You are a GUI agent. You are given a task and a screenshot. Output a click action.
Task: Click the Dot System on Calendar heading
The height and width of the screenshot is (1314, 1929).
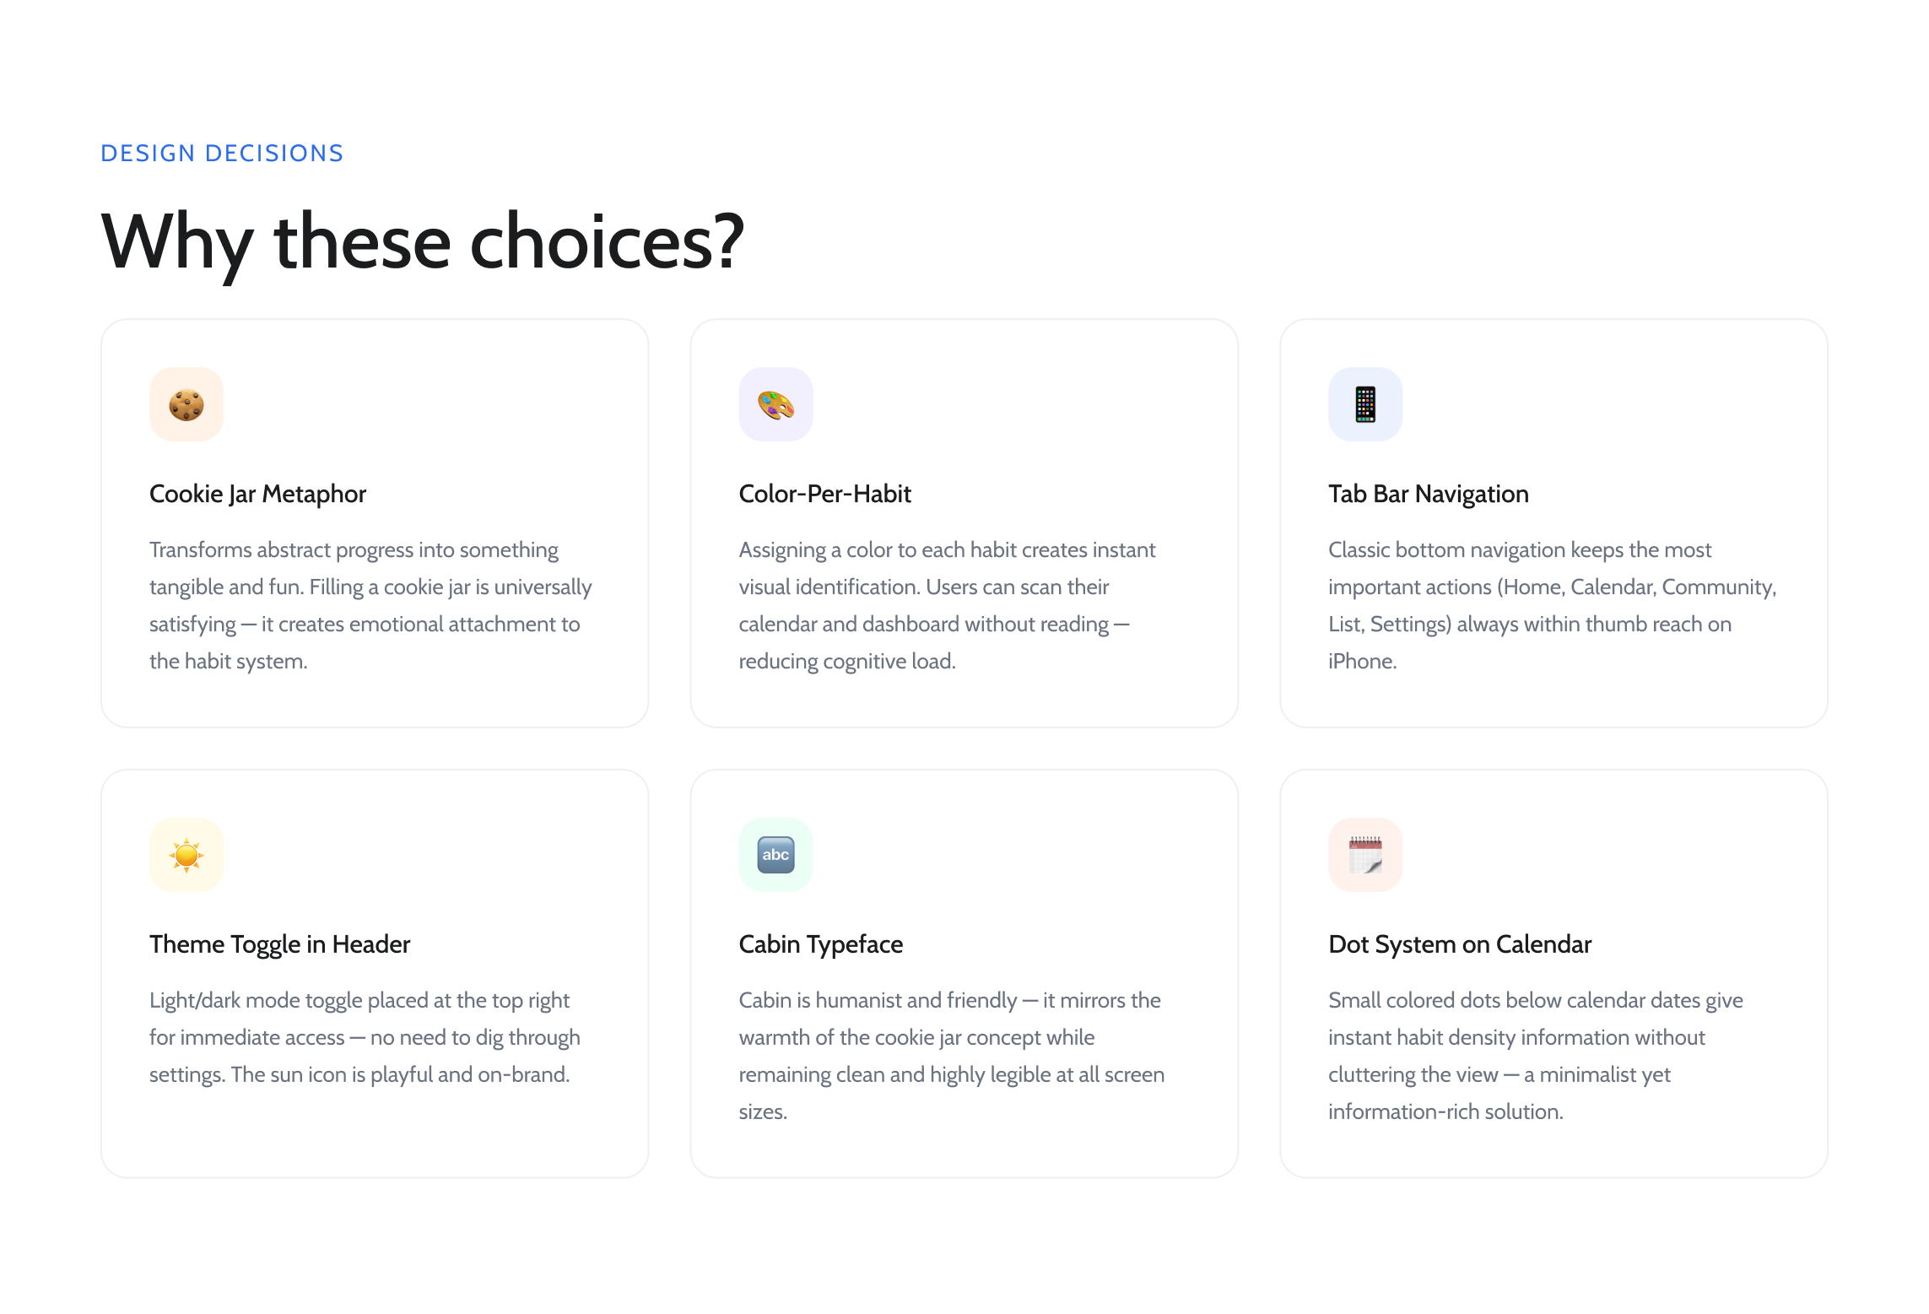(x=1459, y=944)
